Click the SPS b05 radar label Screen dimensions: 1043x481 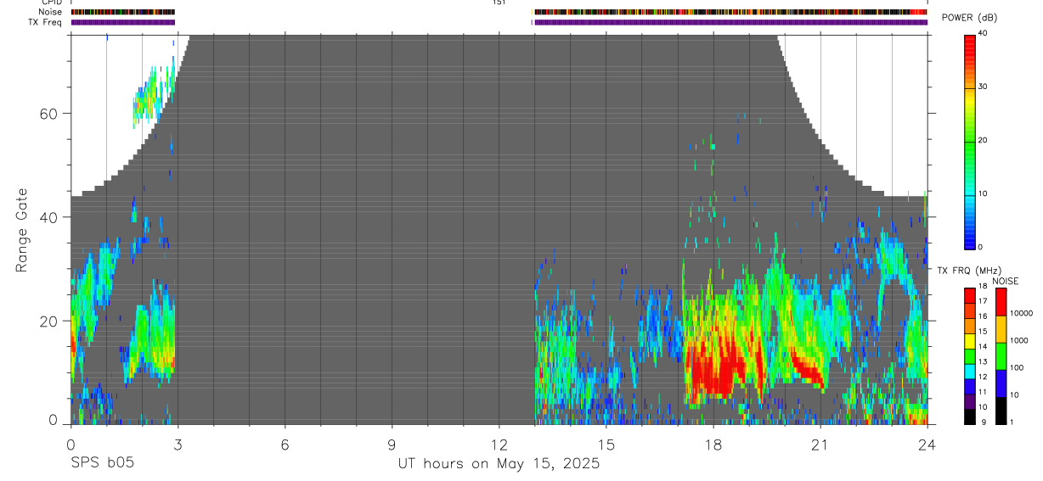tap(102, 464)
